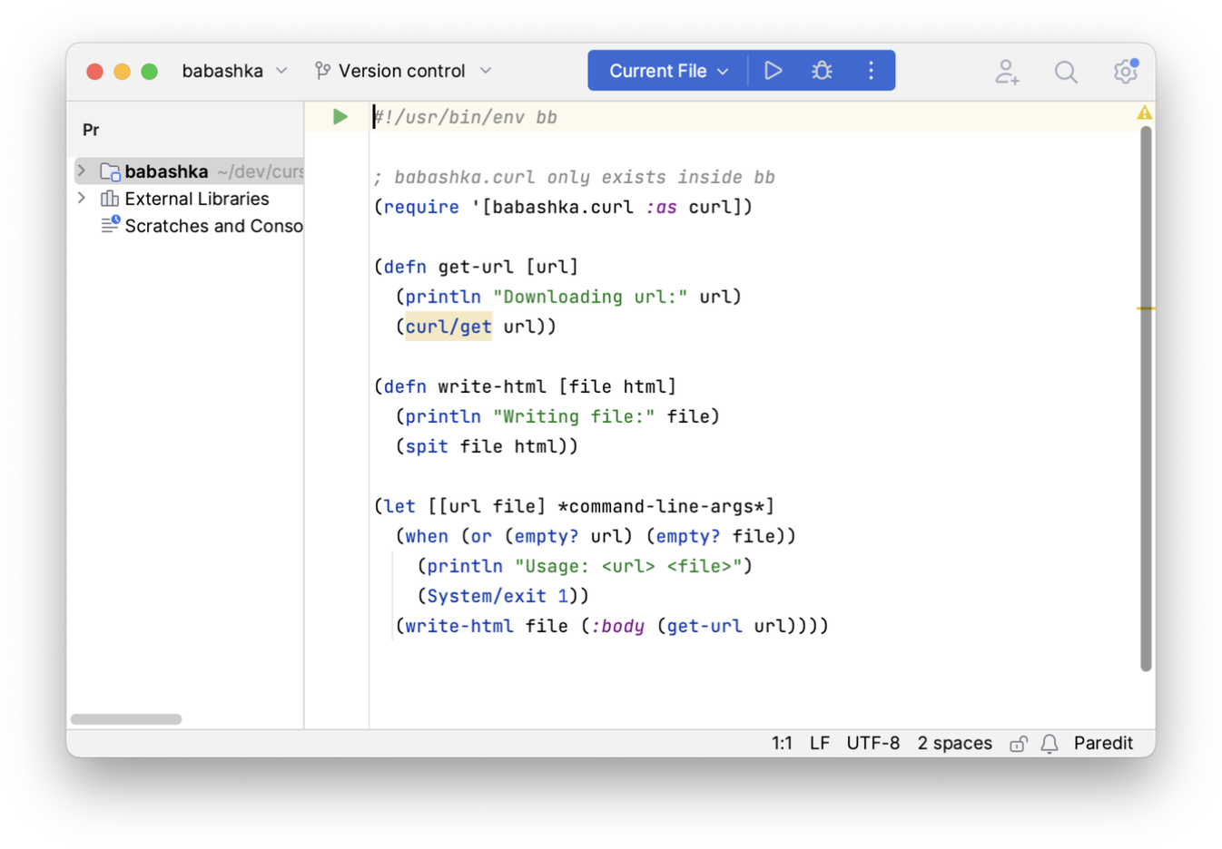Click the spit function call
1222x849 pixels.
point(427,446)
